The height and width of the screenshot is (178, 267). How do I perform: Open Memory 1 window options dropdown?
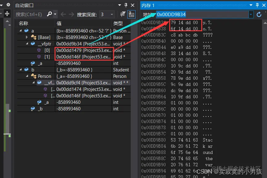pyautogui.click(x=251, y=5)
